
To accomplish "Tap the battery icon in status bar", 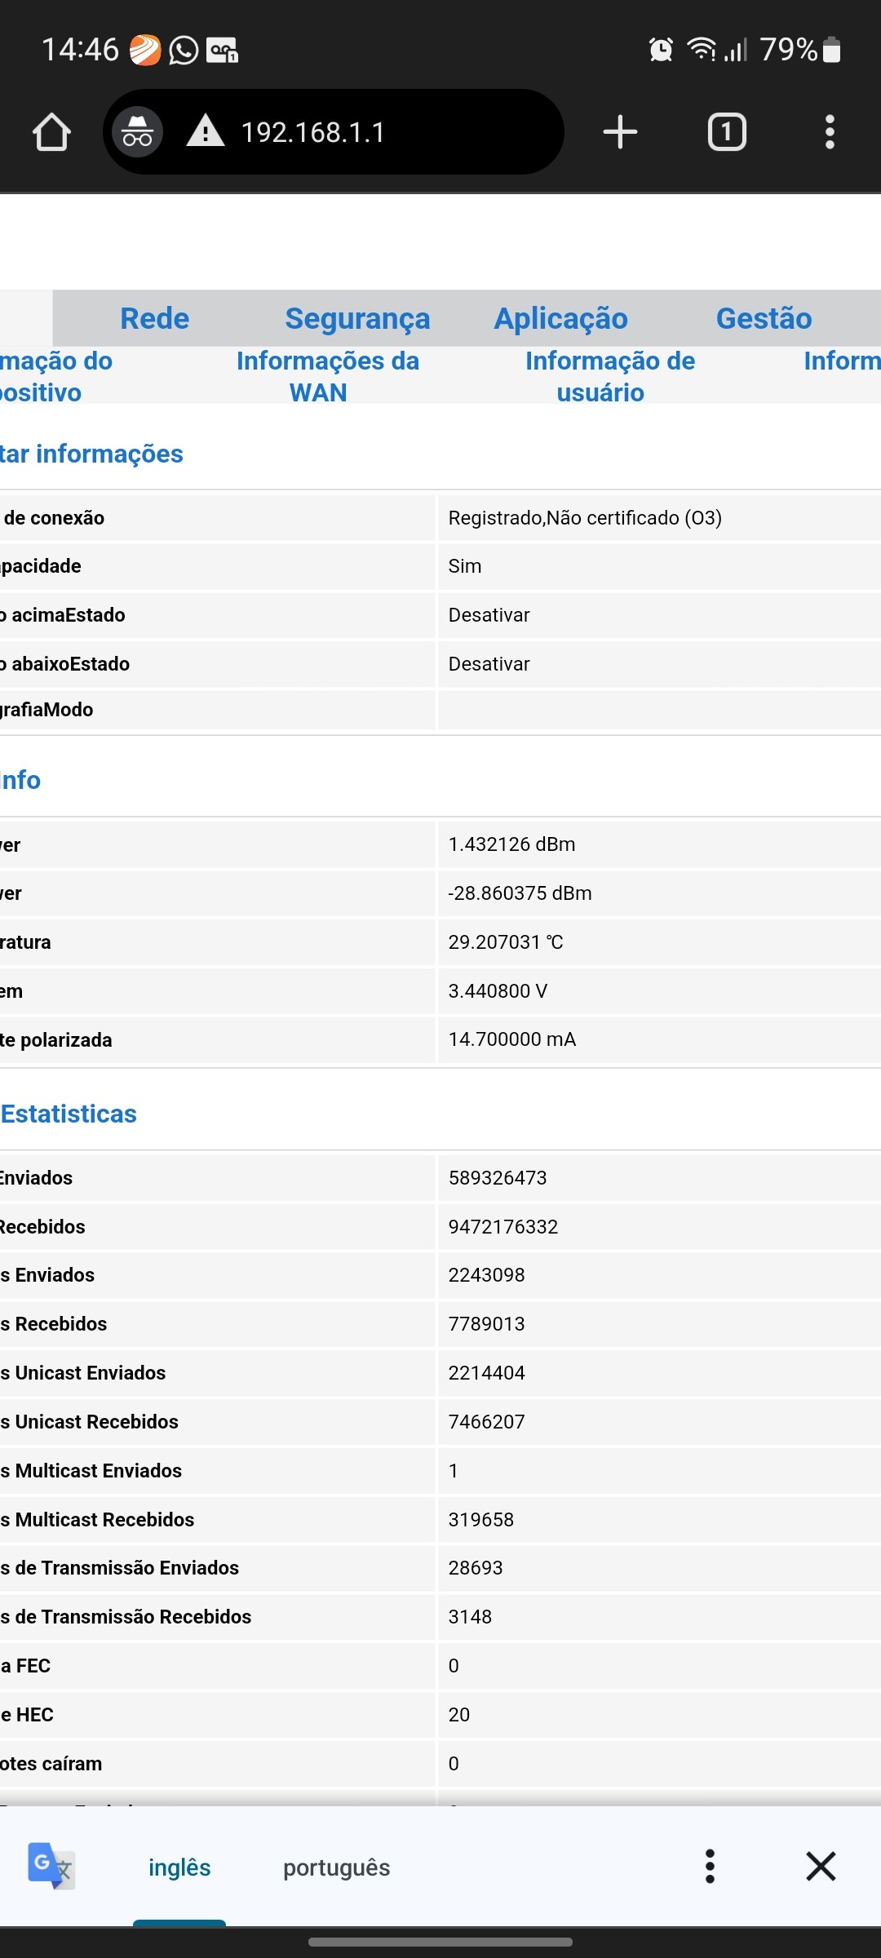I will tap(831, 50).
